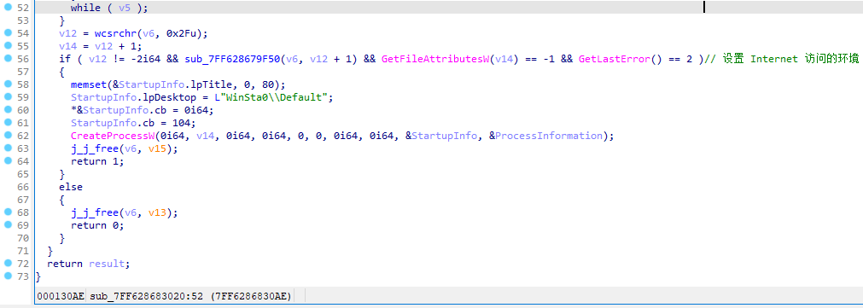Click 'StartupInfo.cb = 104;' line
This screenshot has width=863, height=308.
[x=133, y=123]
